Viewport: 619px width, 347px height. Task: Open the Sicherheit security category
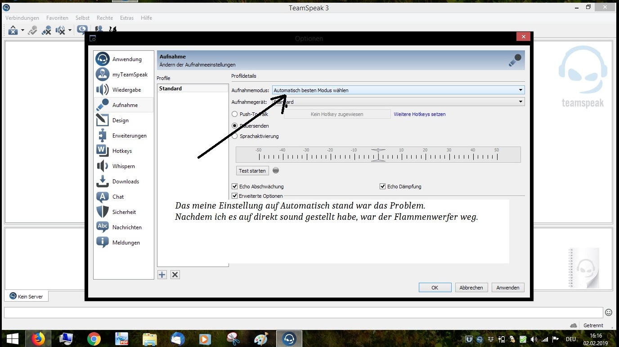[x=124, y=212]
